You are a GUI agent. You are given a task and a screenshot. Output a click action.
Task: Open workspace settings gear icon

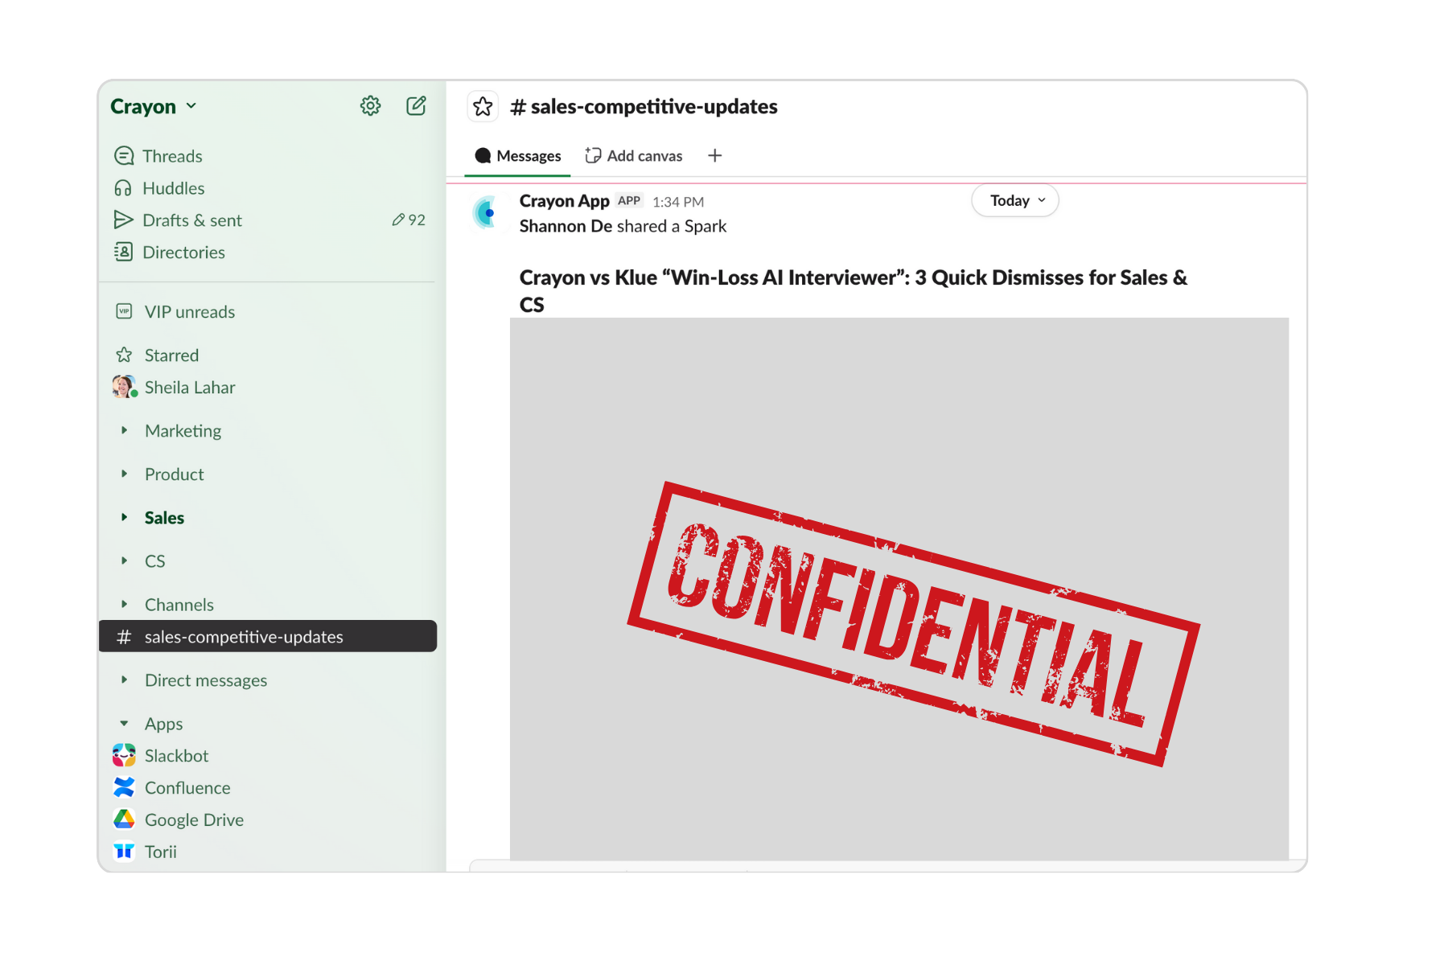(370, 106)
